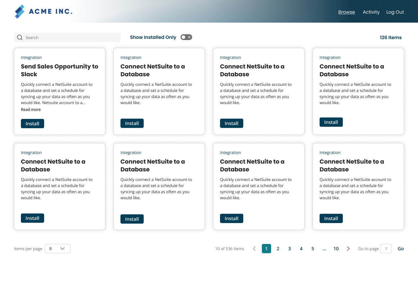Click Log Out in the header
Image resolution: width=418 pixels, height=297 pixels.
(x=395, y=12)
